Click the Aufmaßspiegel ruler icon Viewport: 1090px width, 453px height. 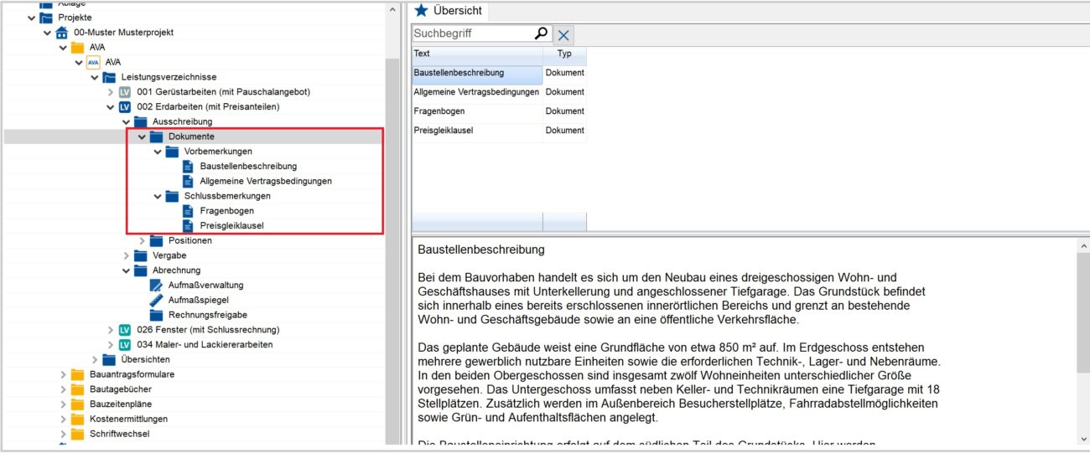point(156,300)
